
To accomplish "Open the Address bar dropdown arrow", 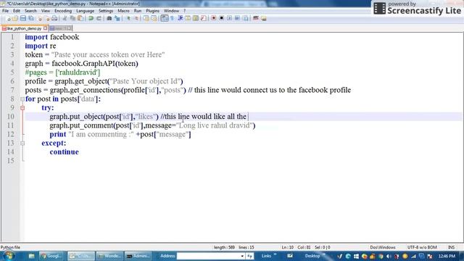I will (242, 256).
